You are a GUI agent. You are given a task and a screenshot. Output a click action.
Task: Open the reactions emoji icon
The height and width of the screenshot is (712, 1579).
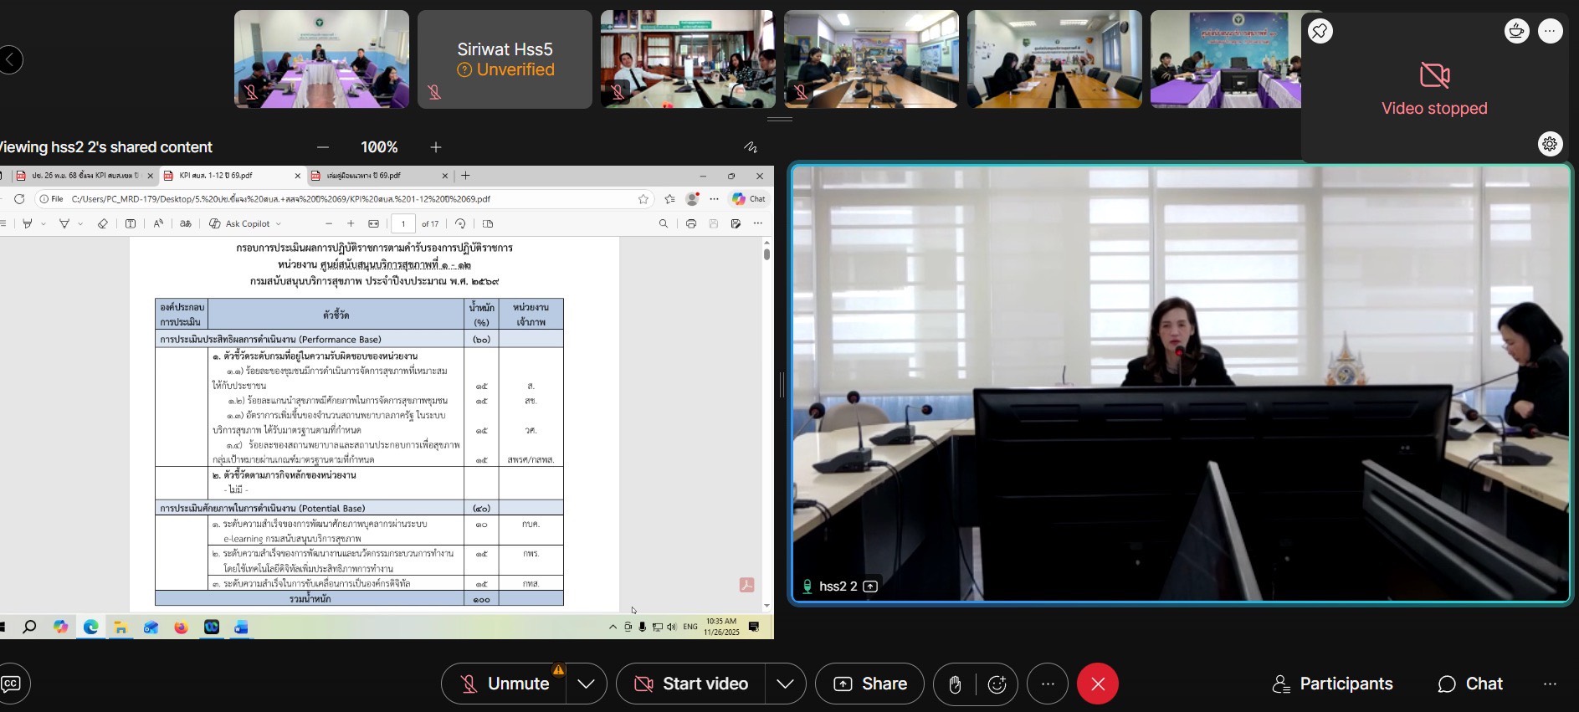click(x=997, y=684)
